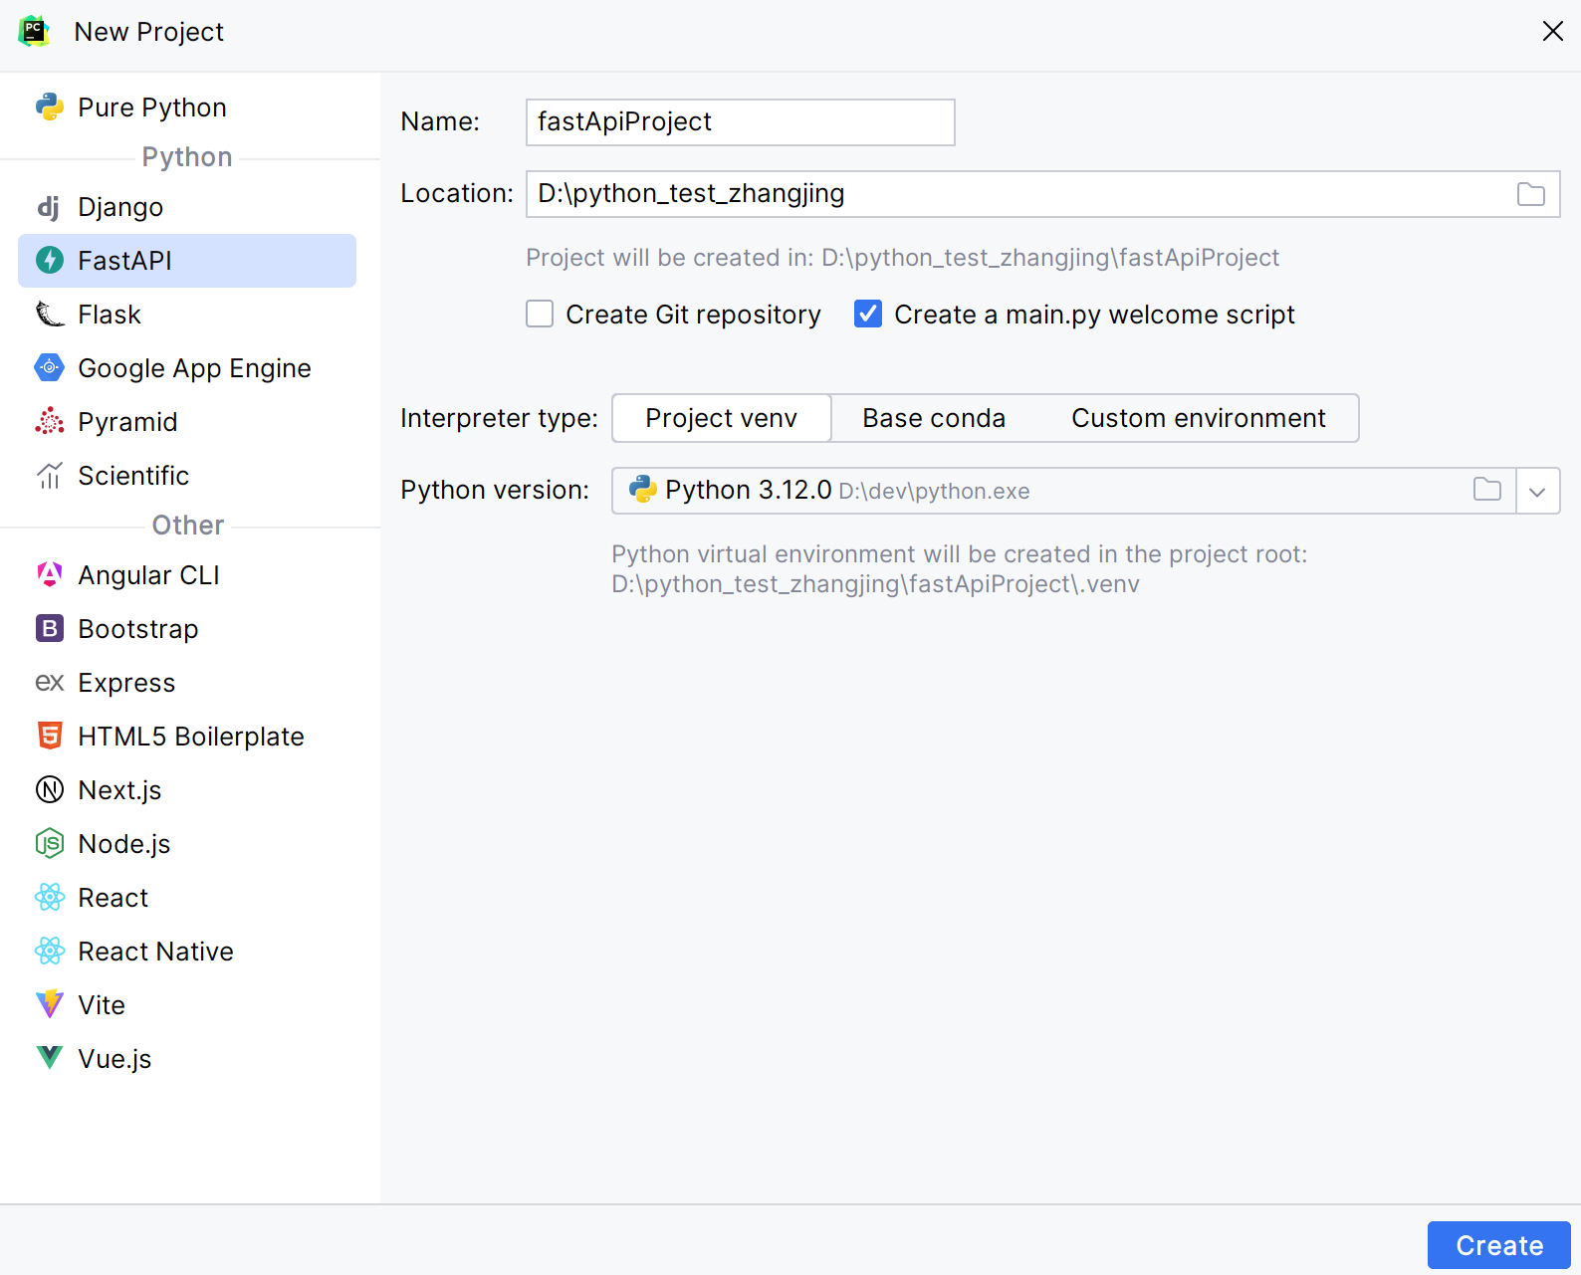
Task: Switch to Base conda interpreter type
Action: 934,418
